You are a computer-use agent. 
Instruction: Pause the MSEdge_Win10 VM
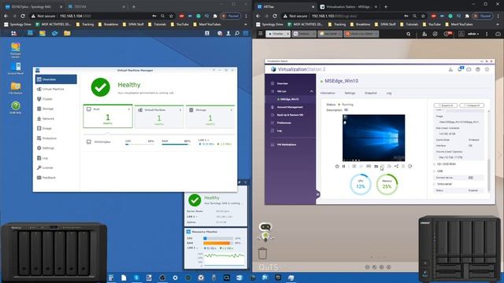click(x=343, y=166)
